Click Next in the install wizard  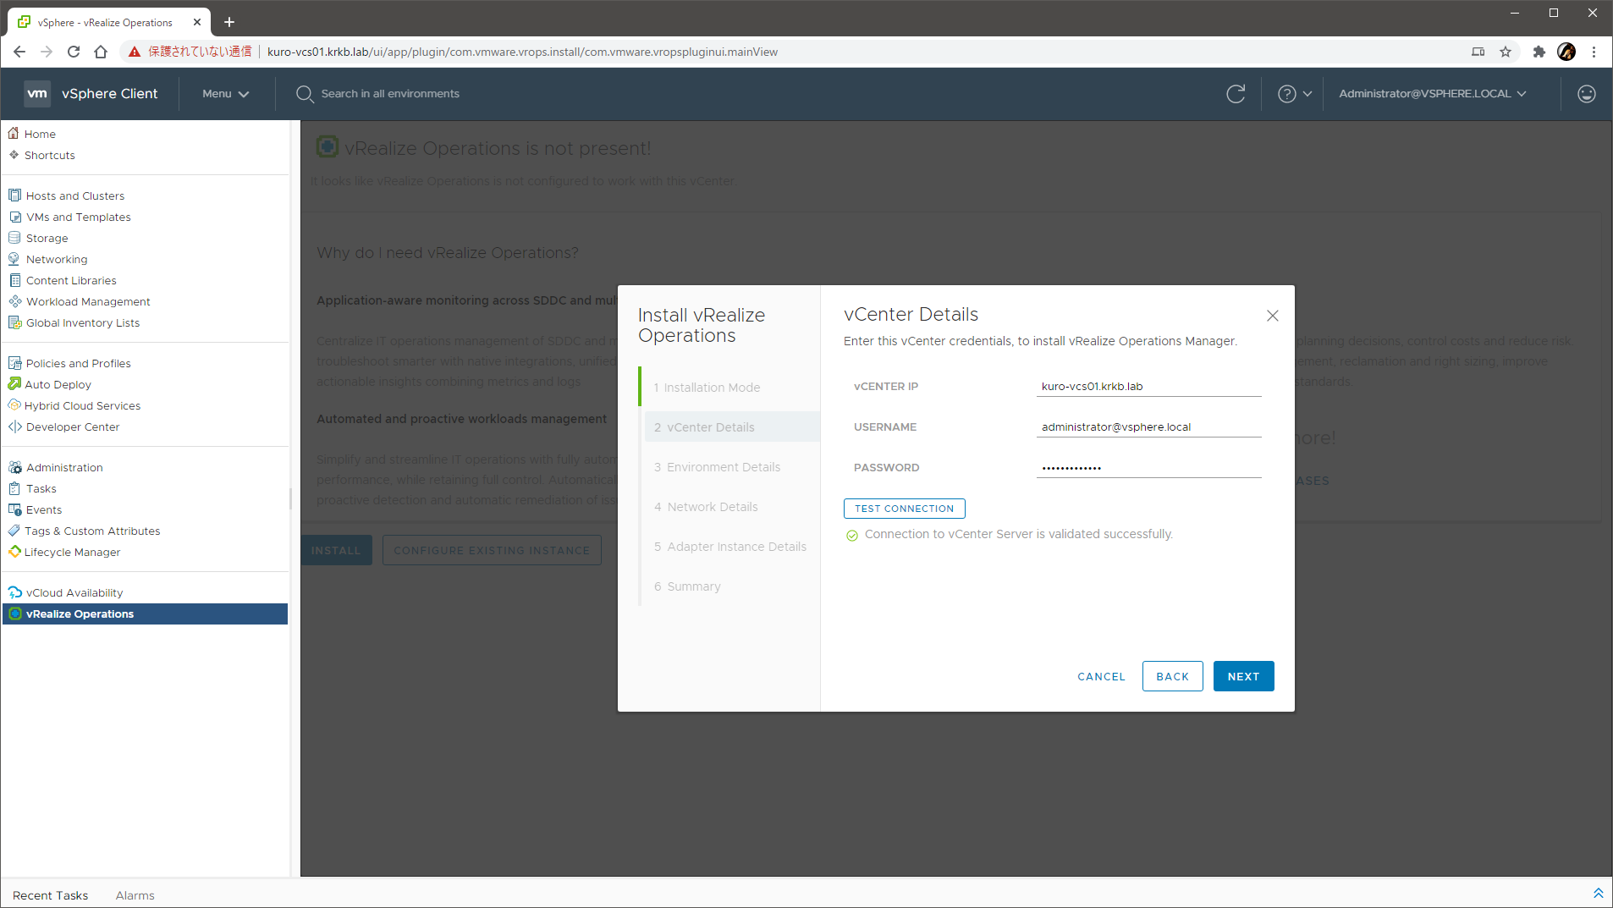(x=1243, y=676)
